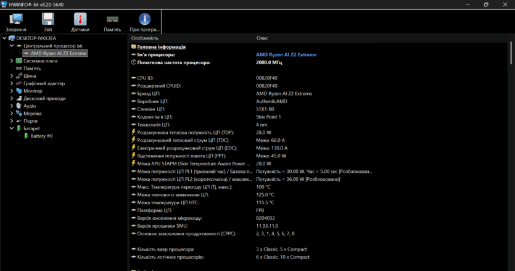Click the Особливість column header
Screen dimensions: 515x271
tap(145, 38)
